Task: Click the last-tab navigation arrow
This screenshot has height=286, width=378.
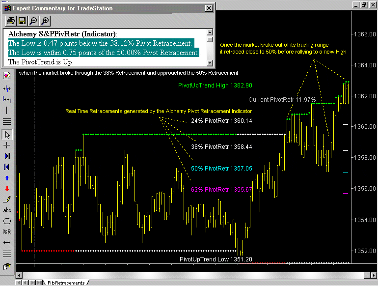Action: pos(39,283)
